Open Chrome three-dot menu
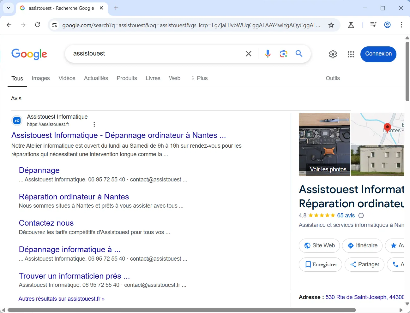The width and height of the screenshot is (410, 313). (401, 25)
